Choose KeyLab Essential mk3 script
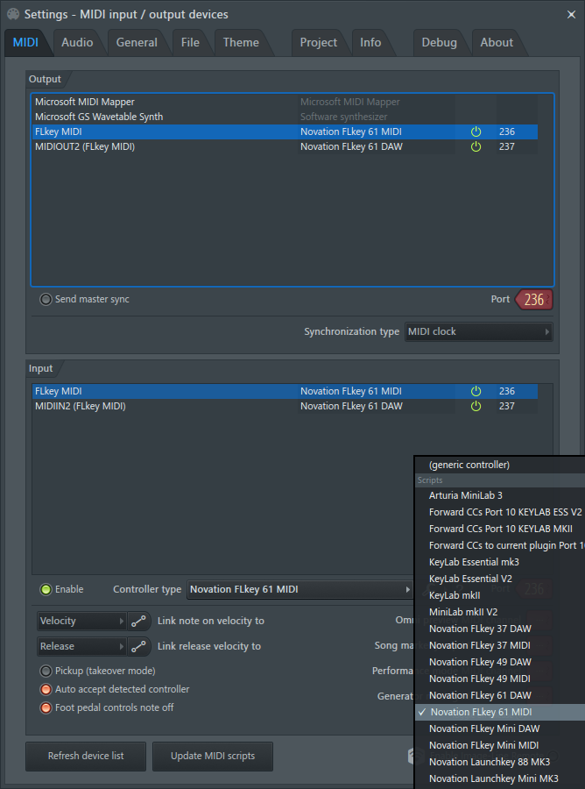Image resolution: width=585 pixels, height=789 pixels. pos(501,562)
